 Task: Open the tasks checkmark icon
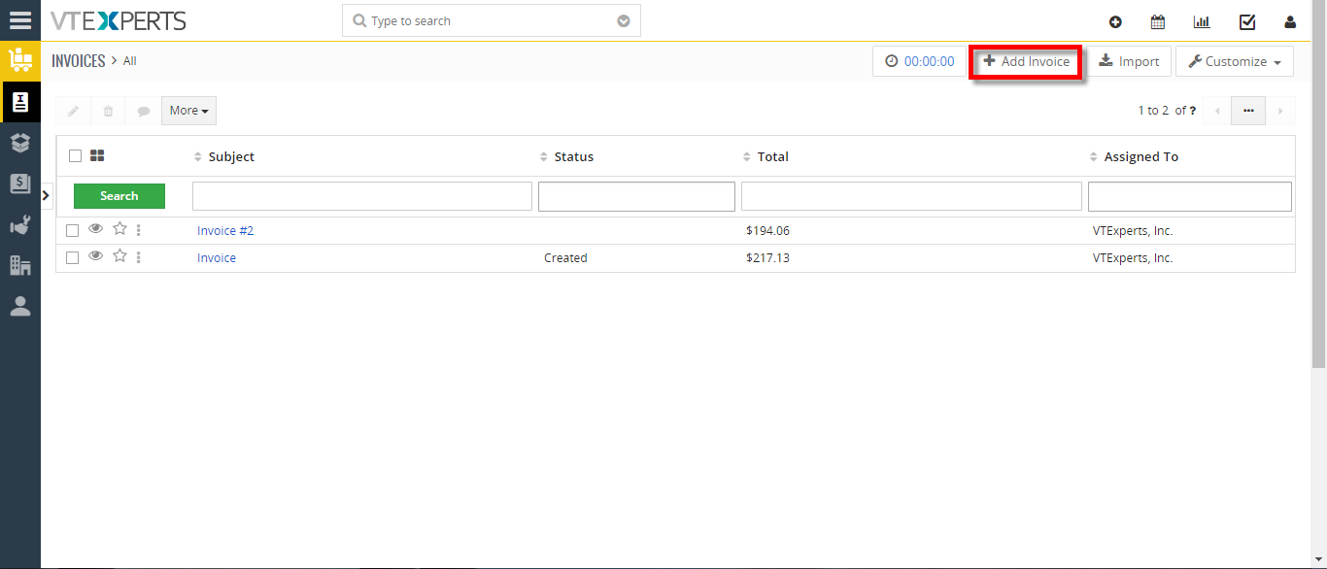[x=1247, y=22]
